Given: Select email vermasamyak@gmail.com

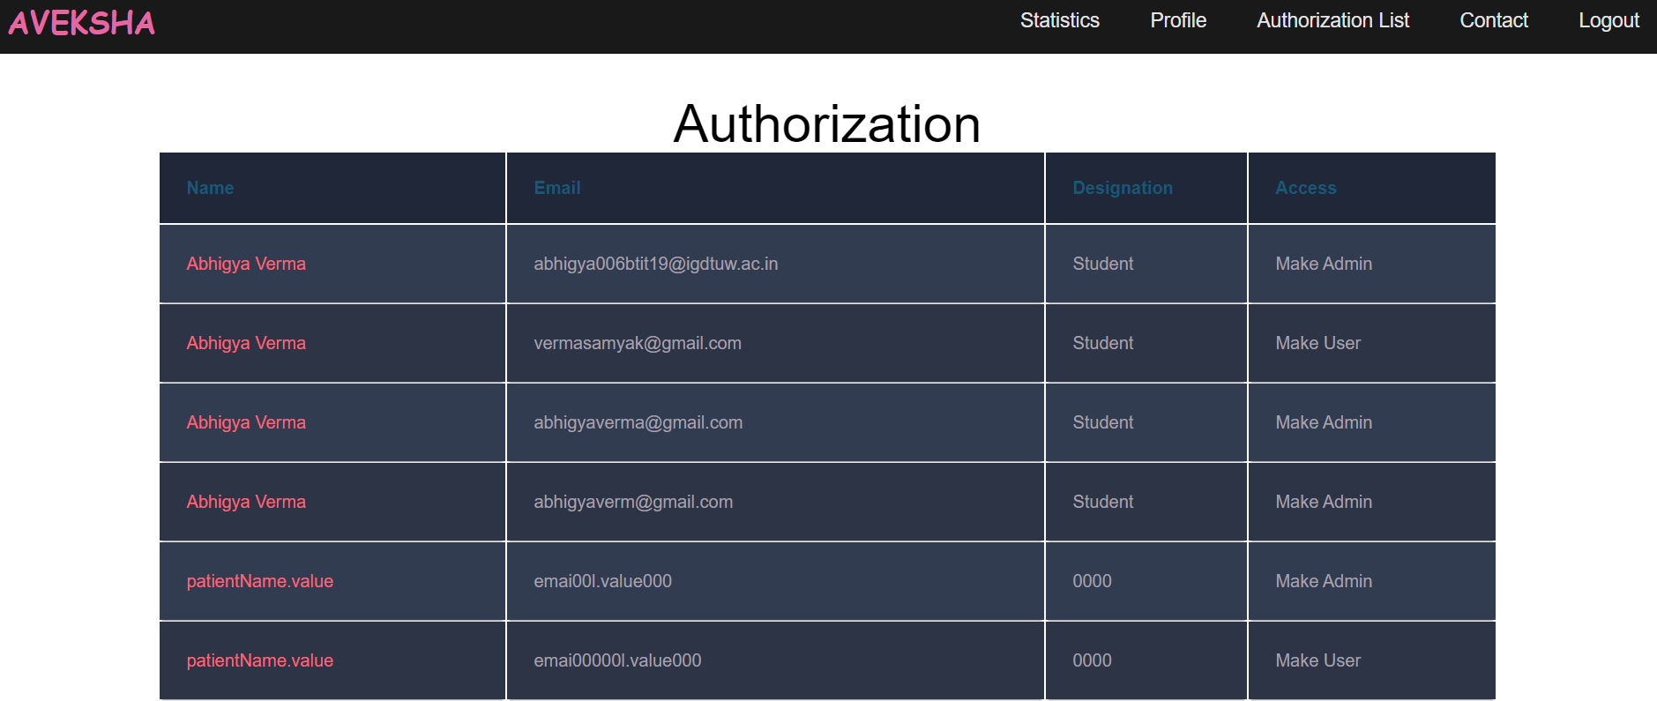Looking at the screenshot, I should pos(637,343).
